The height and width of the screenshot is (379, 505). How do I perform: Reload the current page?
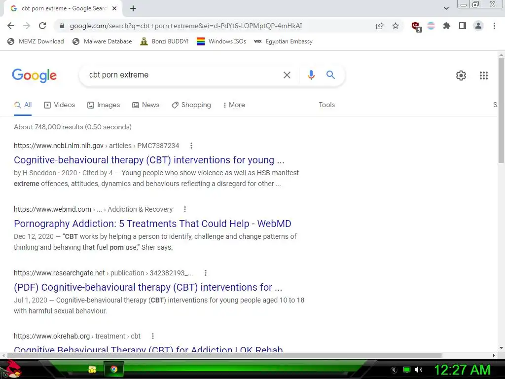click(42, 26)
